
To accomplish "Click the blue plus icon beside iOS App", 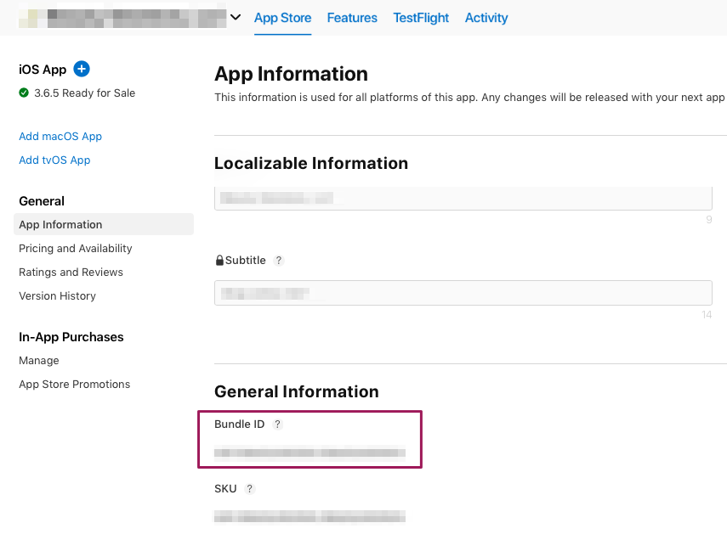I will 82,69.
